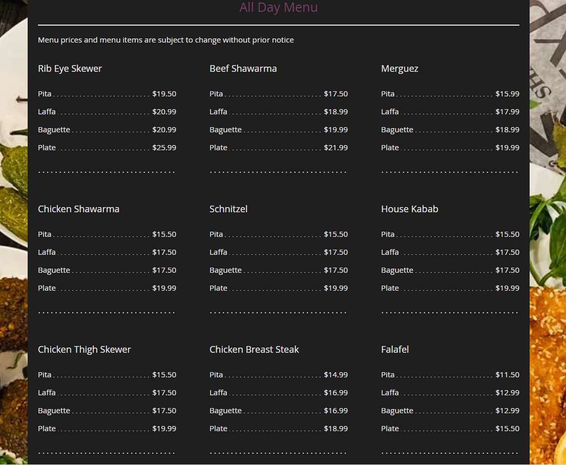Click the Falafel section title
566x465 pixels.
(x=394, y=350)
